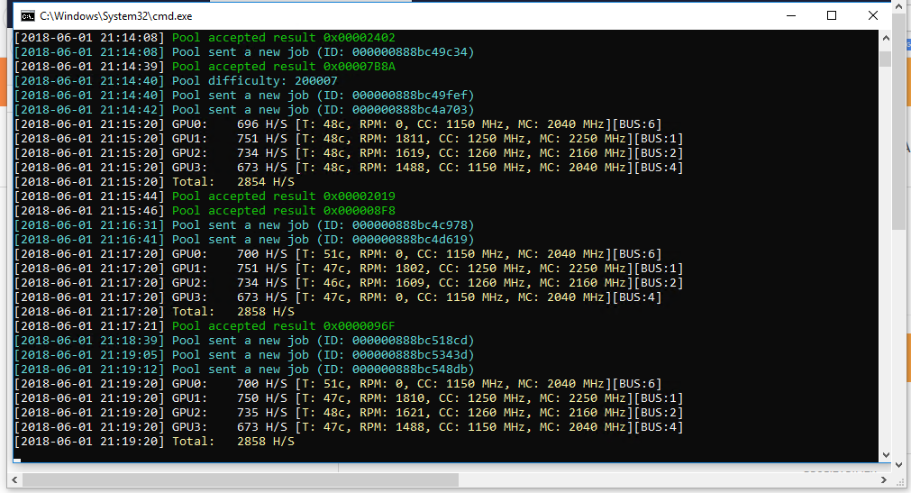
Task: Click the vertical scrollbar up arrow
Action: [886, 38]
